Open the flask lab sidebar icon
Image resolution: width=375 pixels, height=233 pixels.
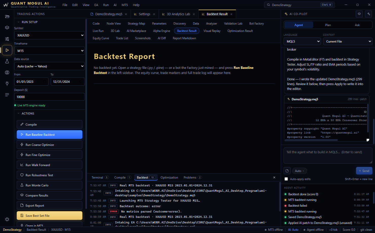(7, 61)
